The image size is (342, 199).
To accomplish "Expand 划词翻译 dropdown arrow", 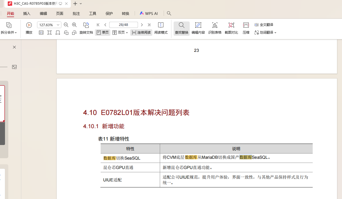I will pyautogui.click(x=275, y=33).
